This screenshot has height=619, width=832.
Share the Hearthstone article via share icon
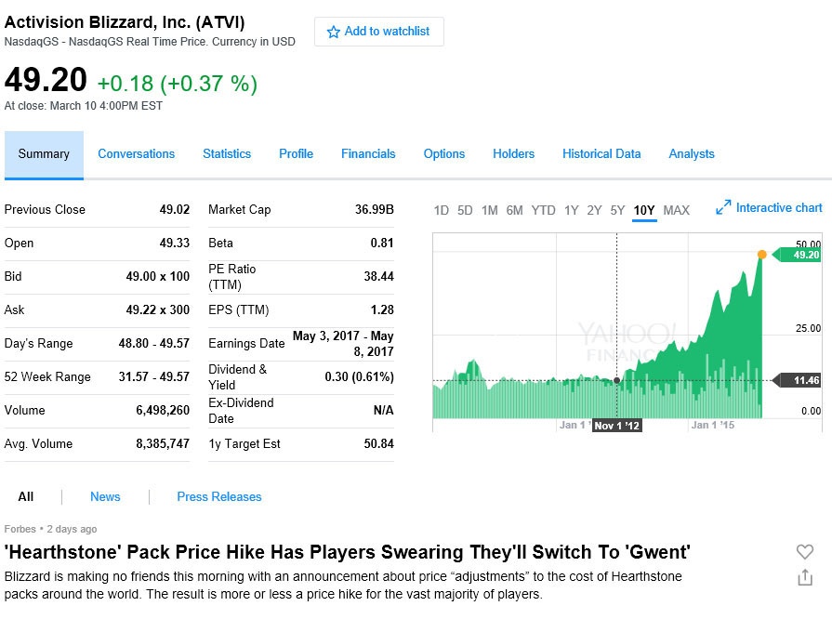click(x=805, y=578)
